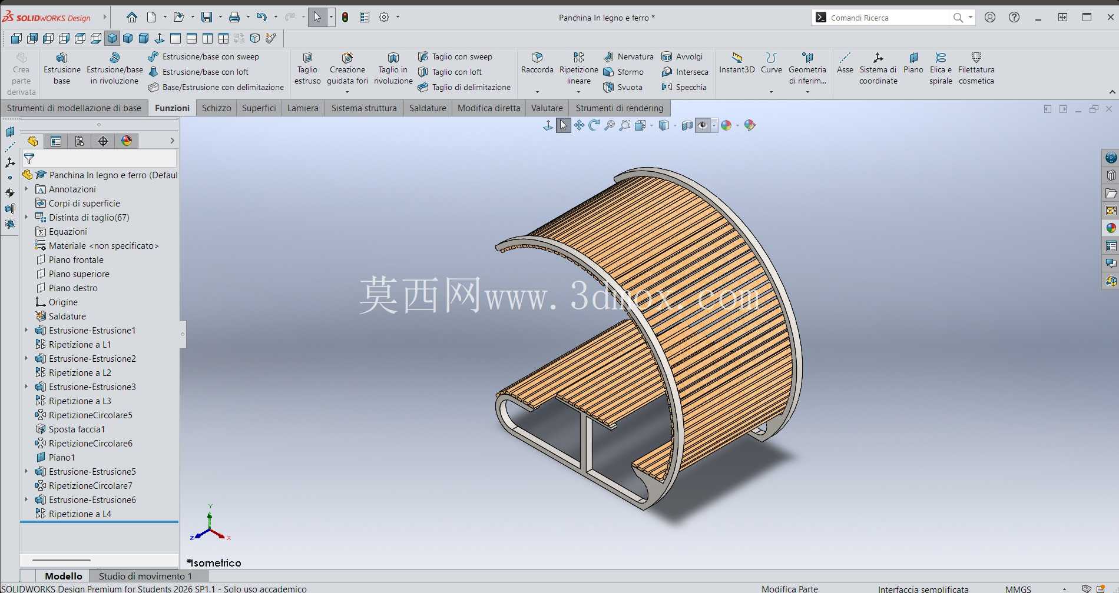Click the Rotate view icon in viewport toolbar
This screenshot has height=593, width=1119.
(594, 125)
